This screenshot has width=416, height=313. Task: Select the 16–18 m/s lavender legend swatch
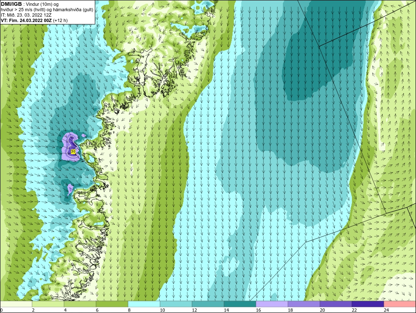(272, 304)
